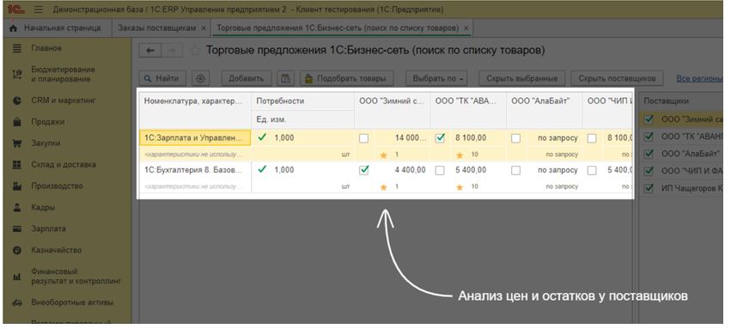This screenshot has width=731, height=329.
Task: Close the Торговые предложения tab
Action: point(466,28)
